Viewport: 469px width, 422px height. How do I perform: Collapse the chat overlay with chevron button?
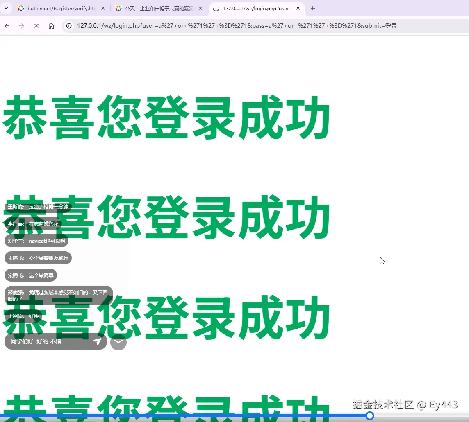tap(118, 342)
